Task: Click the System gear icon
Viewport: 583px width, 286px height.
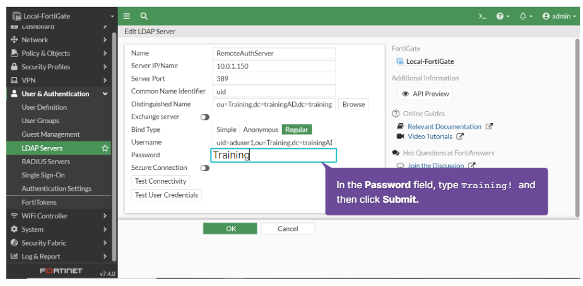Action: click(14, 229)
